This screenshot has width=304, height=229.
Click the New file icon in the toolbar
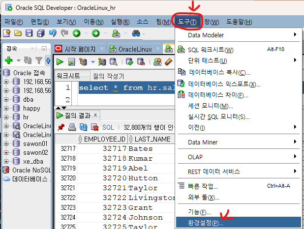pos(7,33)
